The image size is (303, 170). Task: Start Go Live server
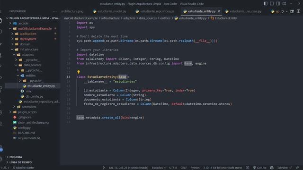click(259, 168)
